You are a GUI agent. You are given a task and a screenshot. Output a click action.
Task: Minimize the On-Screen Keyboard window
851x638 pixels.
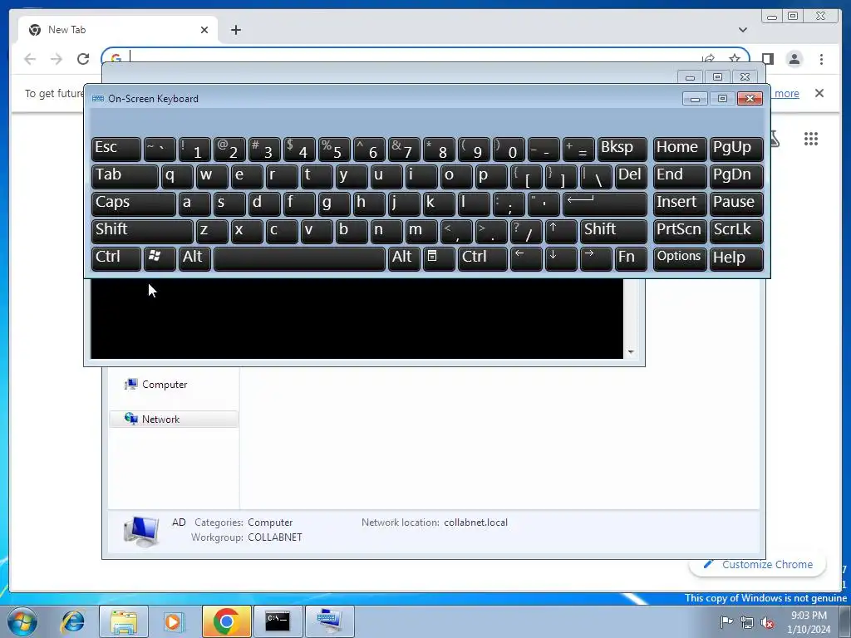695,99
